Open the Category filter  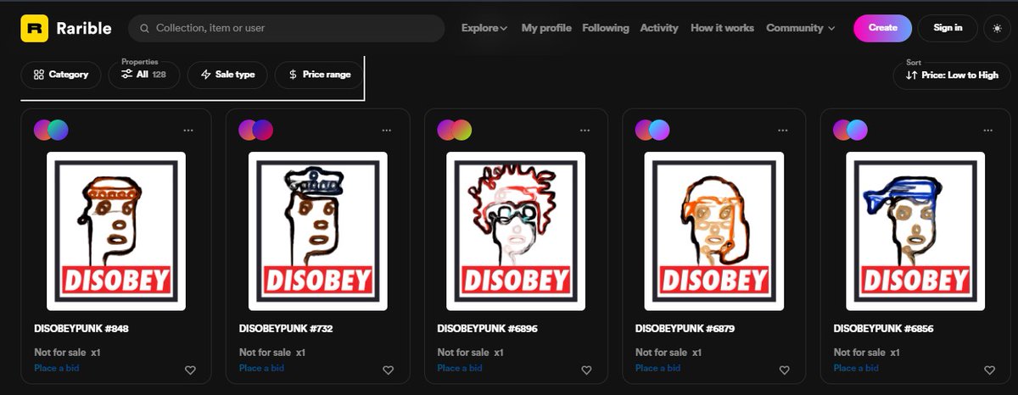(61, 75)
